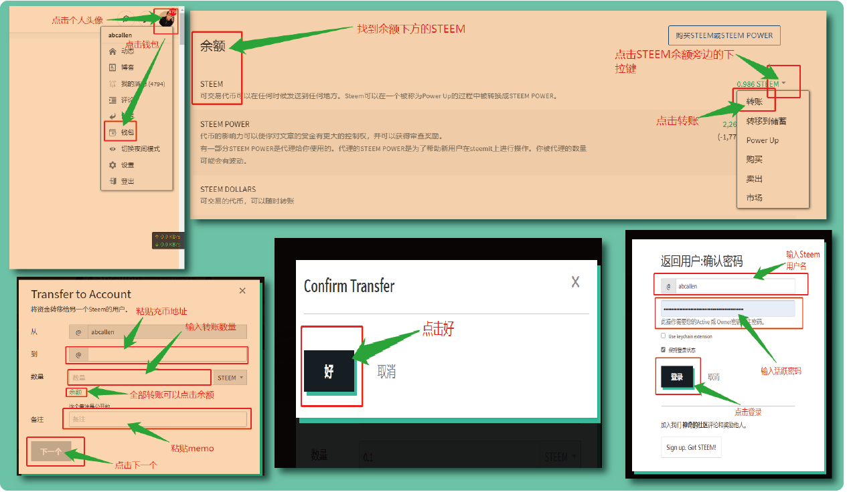Viewport: 847px width, 494px height.
Task: Click the STEEM DOLLARS heading in the wallet
Action: pos(228,189)
